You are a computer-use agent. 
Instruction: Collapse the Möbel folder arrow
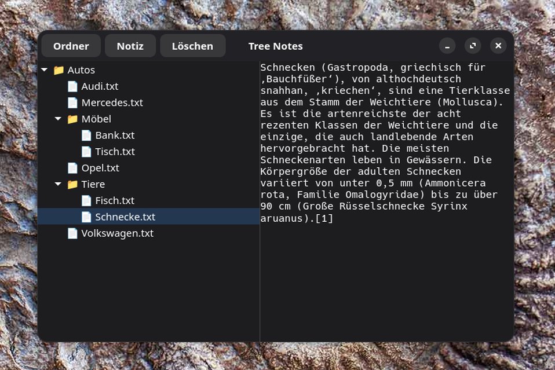click(59, 119)
